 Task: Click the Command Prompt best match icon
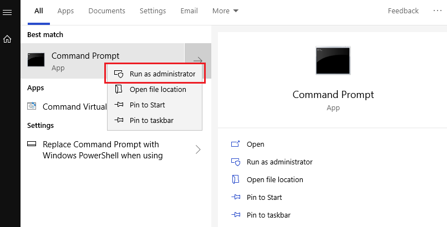tap(36, 60)
